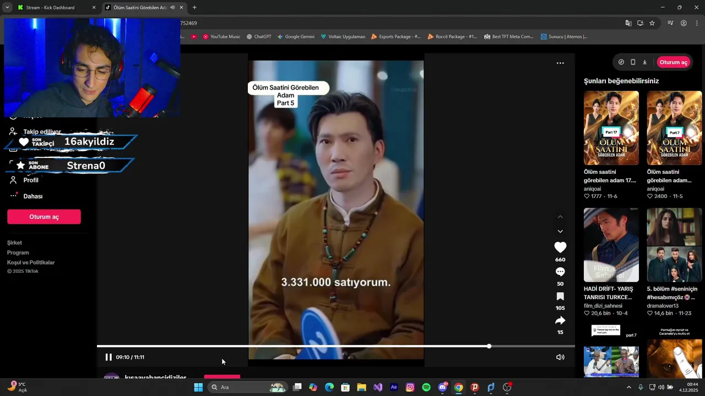Viewport: 705px width, 396px height.
Task: Open the YouTube Music bookmark
Action: pyautogui.click(x=221, y=37)
